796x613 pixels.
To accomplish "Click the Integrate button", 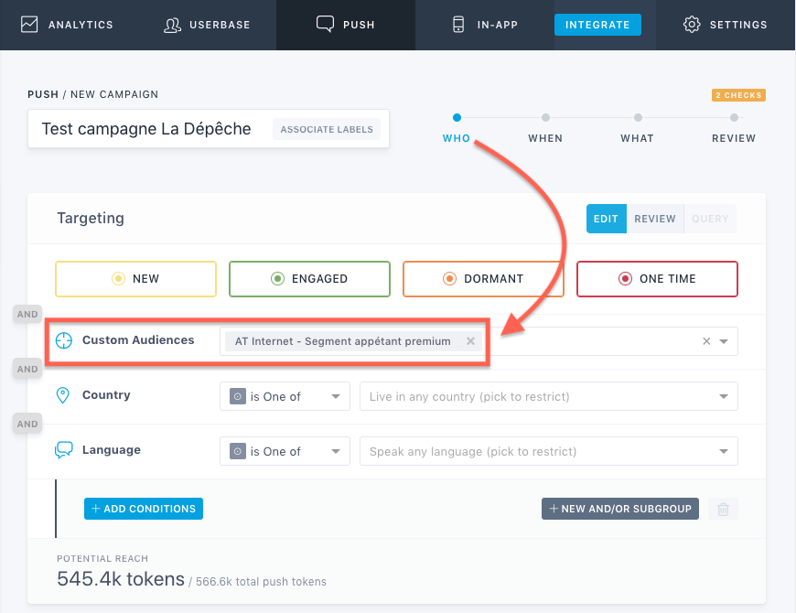I will click(x=597, y=25).
